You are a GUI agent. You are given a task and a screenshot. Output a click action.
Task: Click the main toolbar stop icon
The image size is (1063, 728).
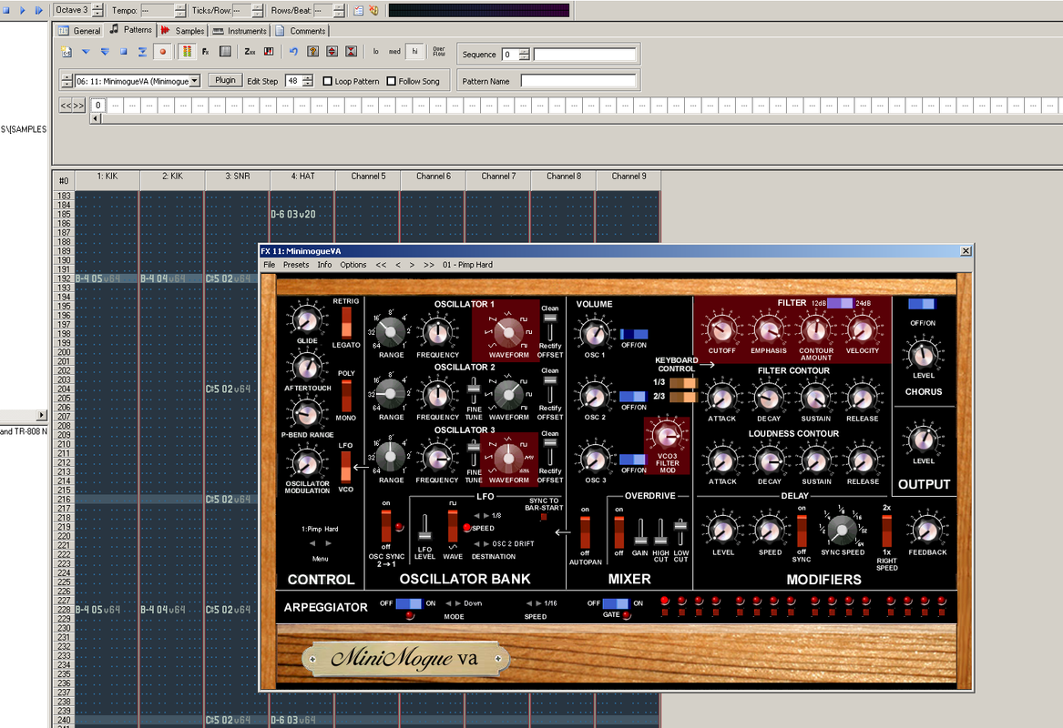point(6,10)
